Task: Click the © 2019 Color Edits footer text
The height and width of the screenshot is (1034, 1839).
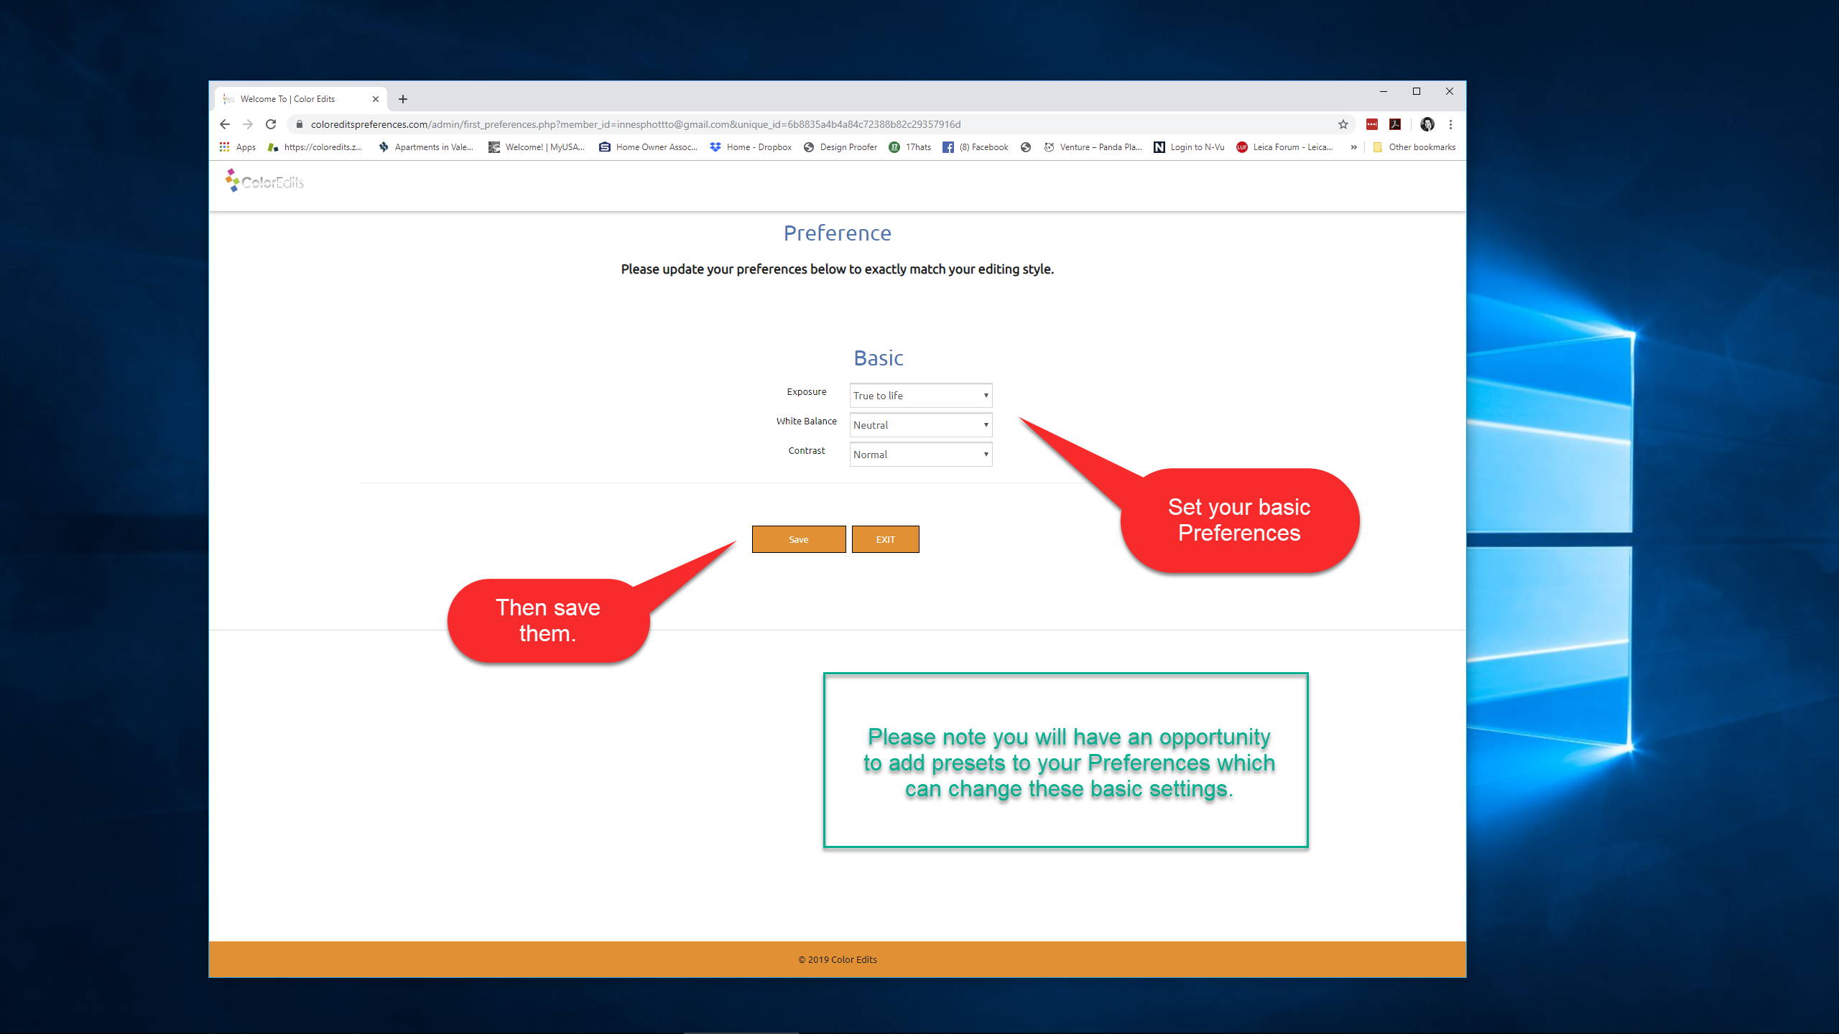Action: (x=838, y=959)
